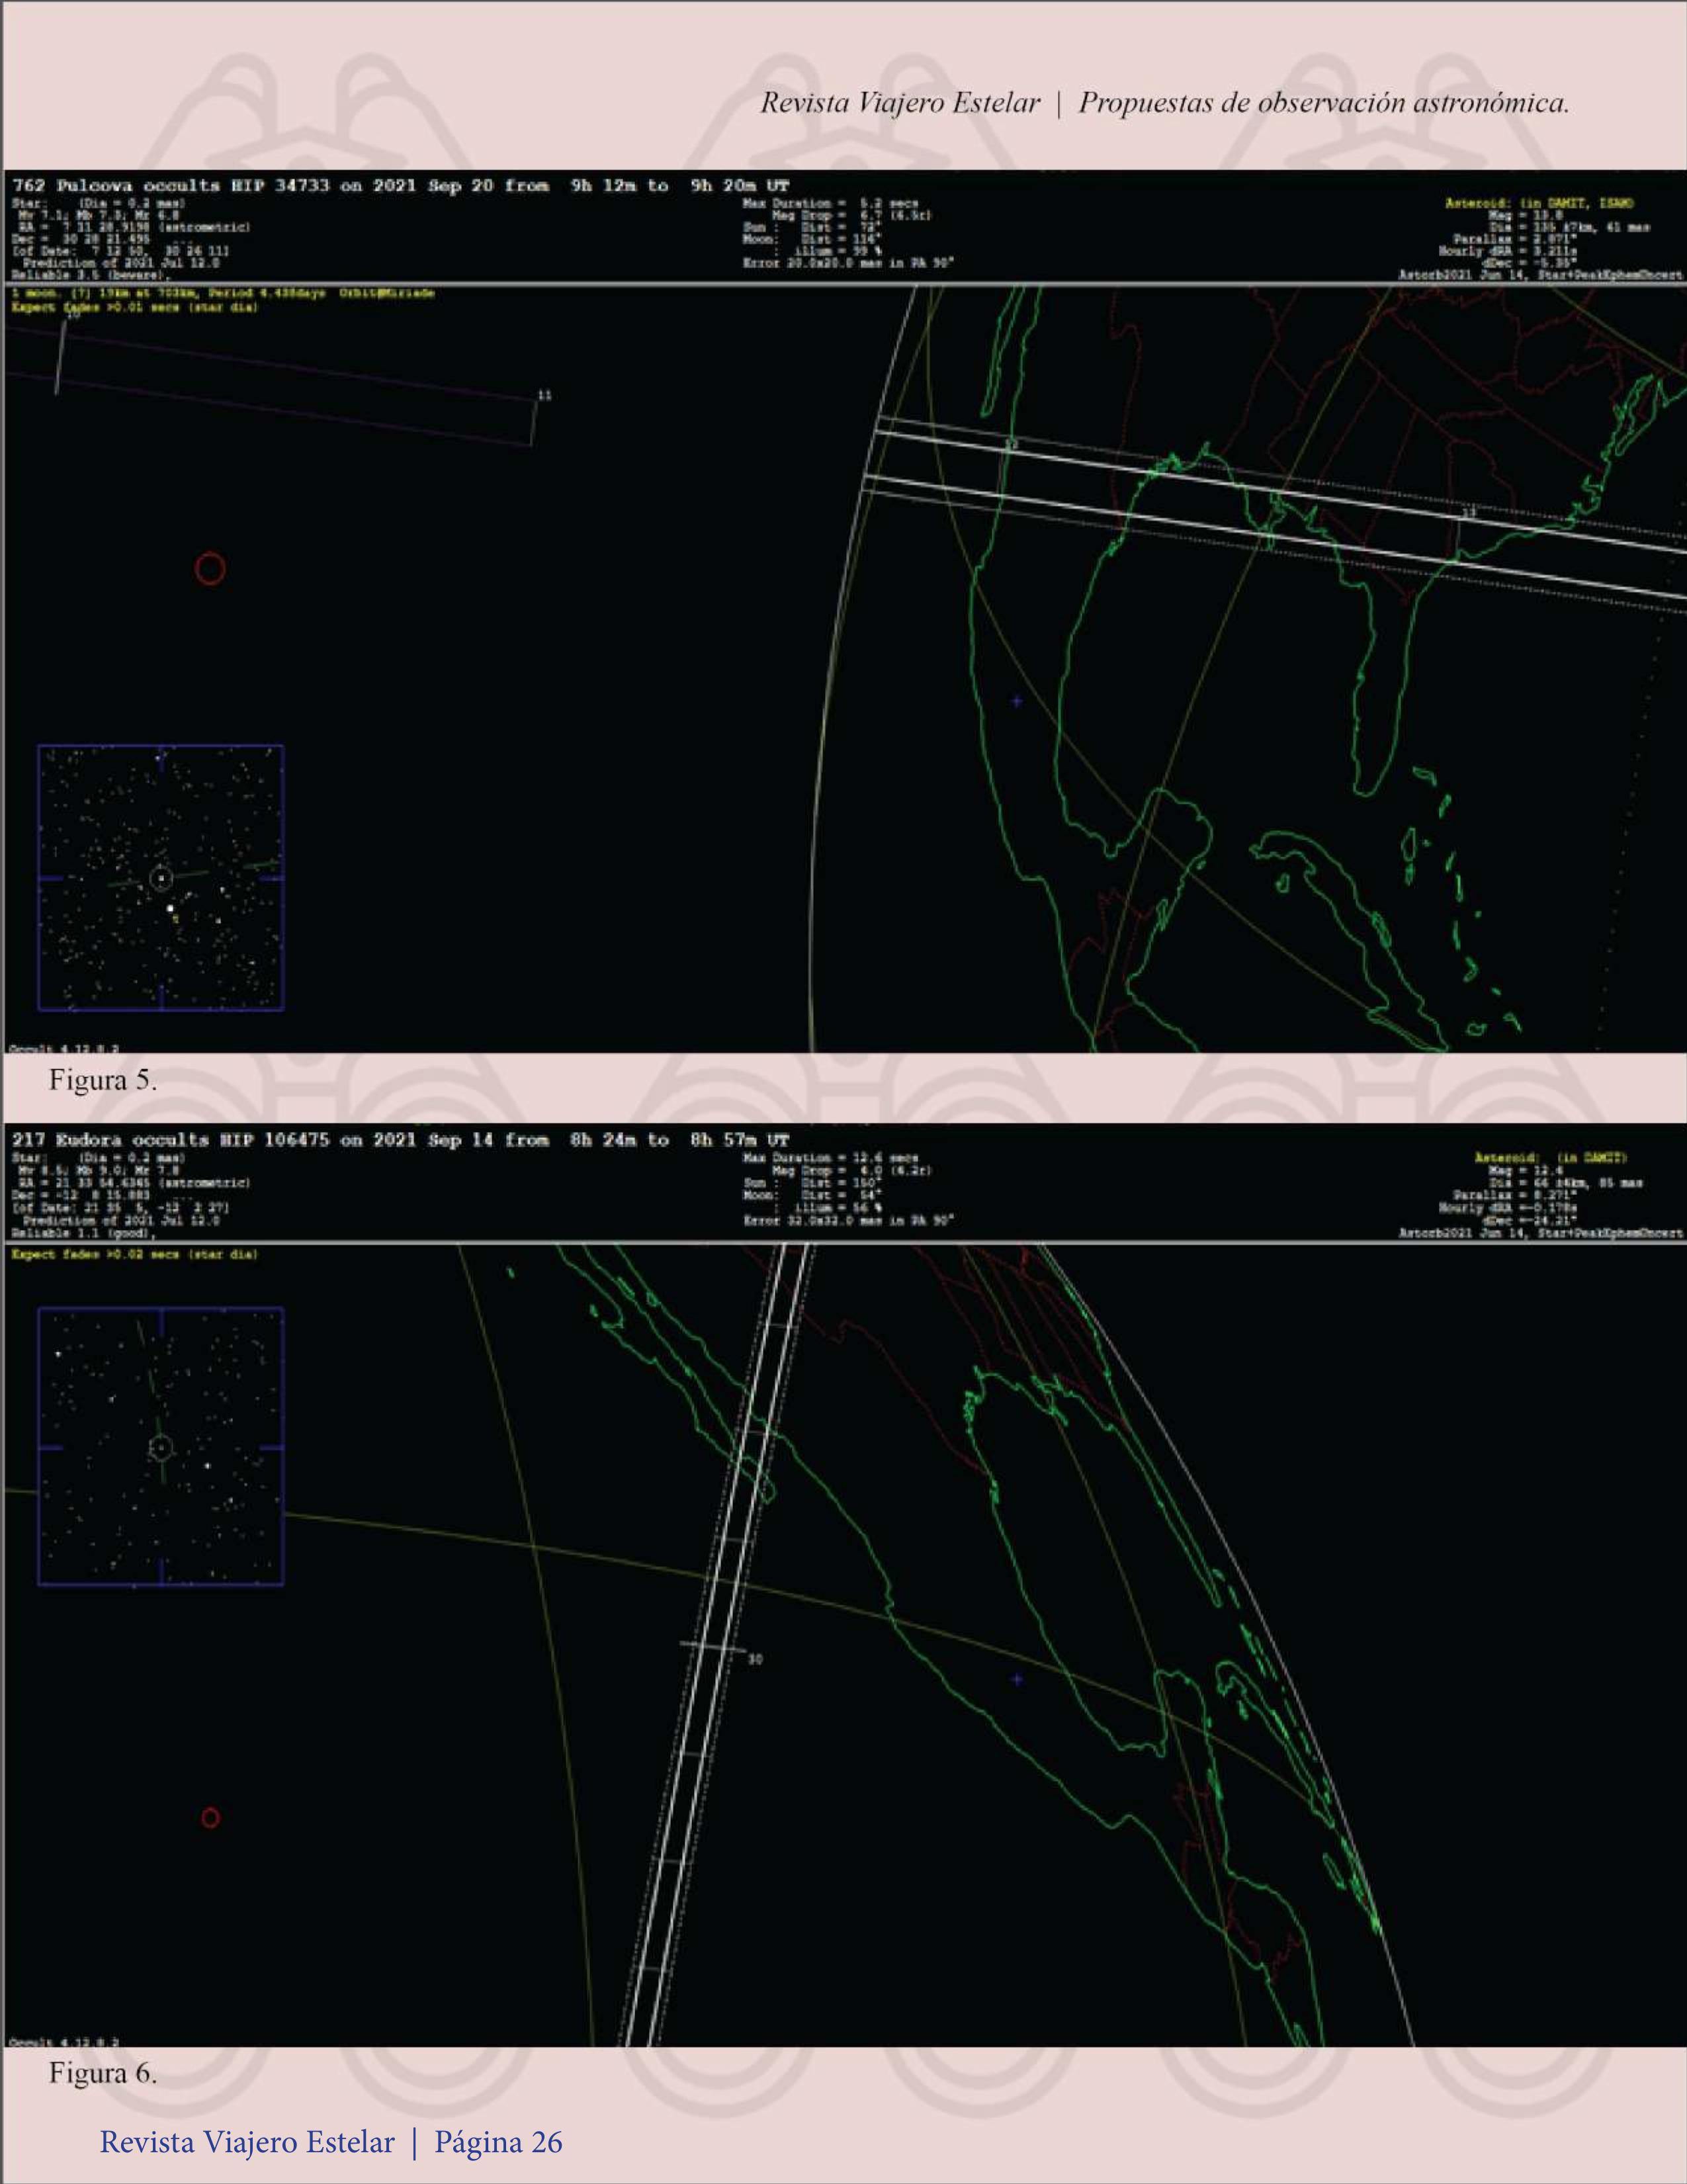Click the blue cross marker in Figura 5
The image size is (1687, 2184).
[x=1017, y=701]
